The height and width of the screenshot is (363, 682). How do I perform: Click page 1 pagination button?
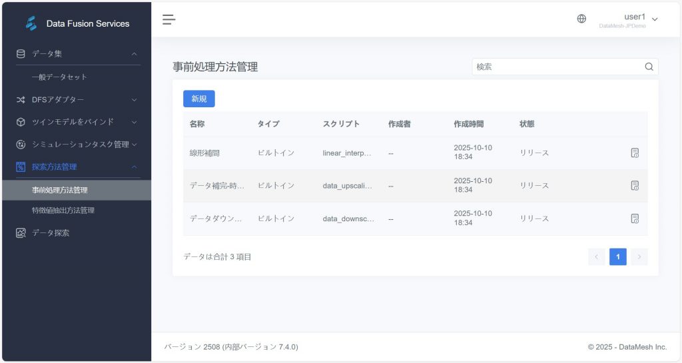point(617,256)
